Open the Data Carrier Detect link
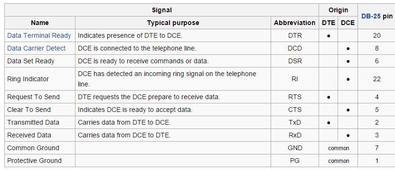This screenshot has height=170, width=395. [x=36, y=48]
